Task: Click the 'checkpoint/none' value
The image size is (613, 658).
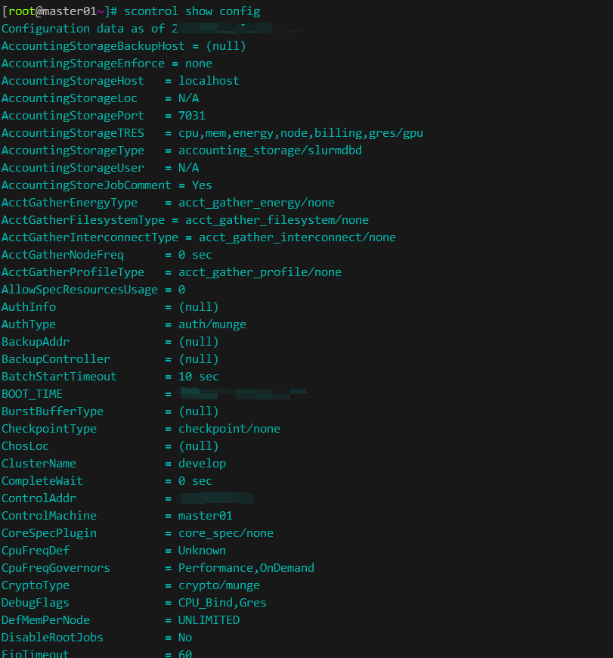Action: click(x=229, y=429)
